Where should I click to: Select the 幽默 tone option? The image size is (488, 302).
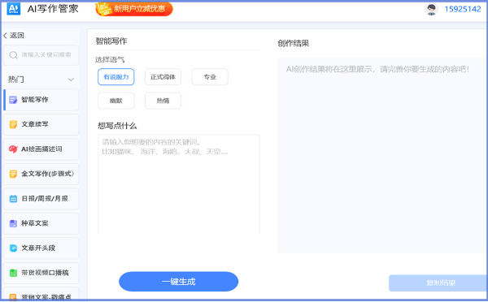116,101
